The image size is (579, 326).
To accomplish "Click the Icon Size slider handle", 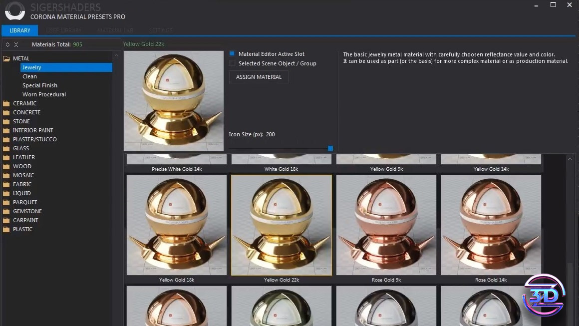I will click(330, 148).
